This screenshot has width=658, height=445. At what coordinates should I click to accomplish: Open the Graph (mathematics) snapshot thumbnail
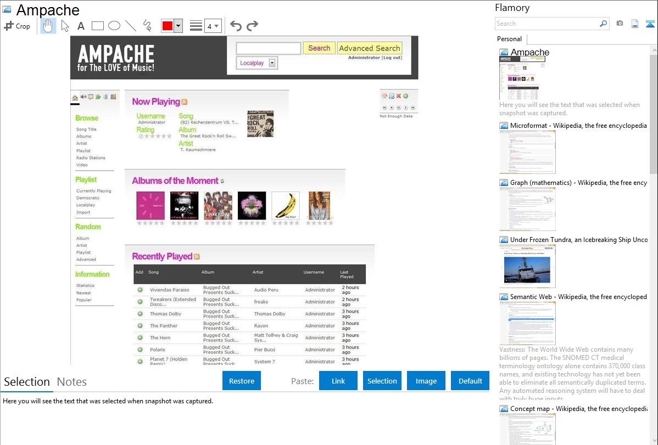click(527, 209)
